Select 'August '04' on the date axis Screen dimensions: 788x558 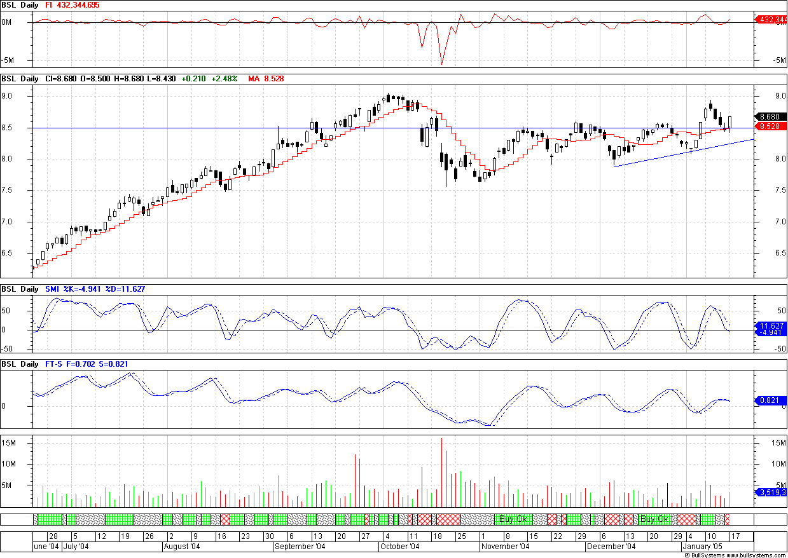click(182, 547)
